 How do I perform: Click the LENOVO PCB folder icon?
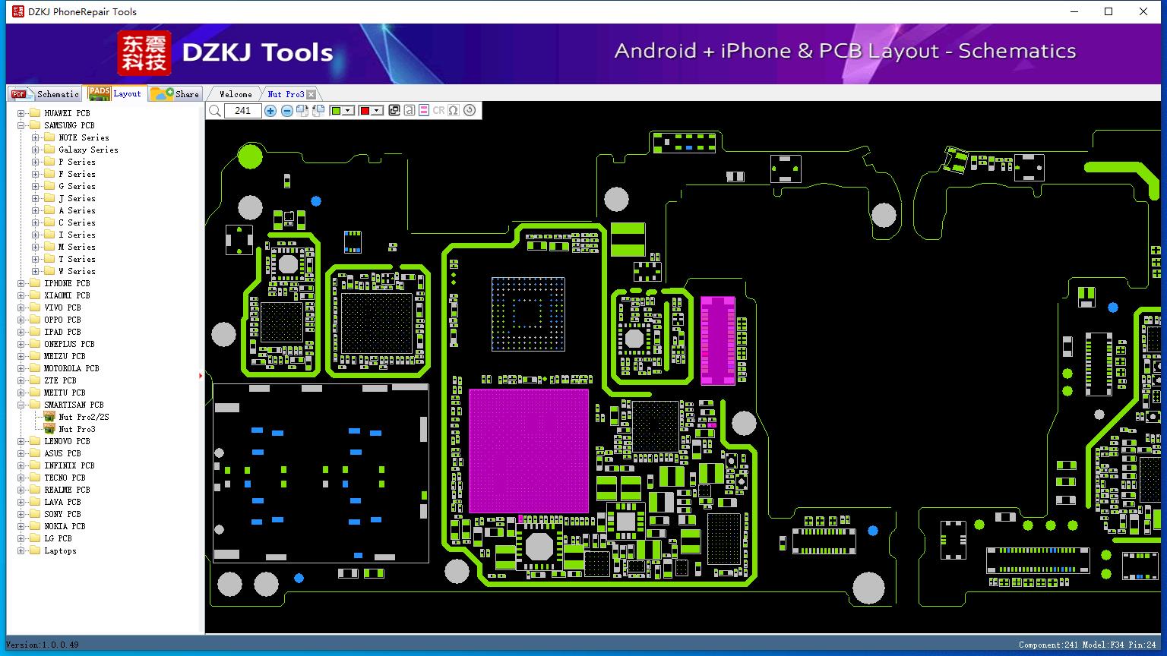pyautogui.click(x=35, y=441)
